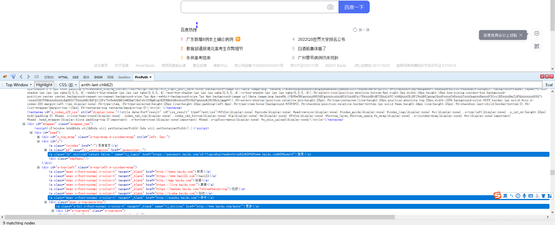Go forward in Firebug panel history
This screenshot has width=555, height=225.
tap(28, 77)
